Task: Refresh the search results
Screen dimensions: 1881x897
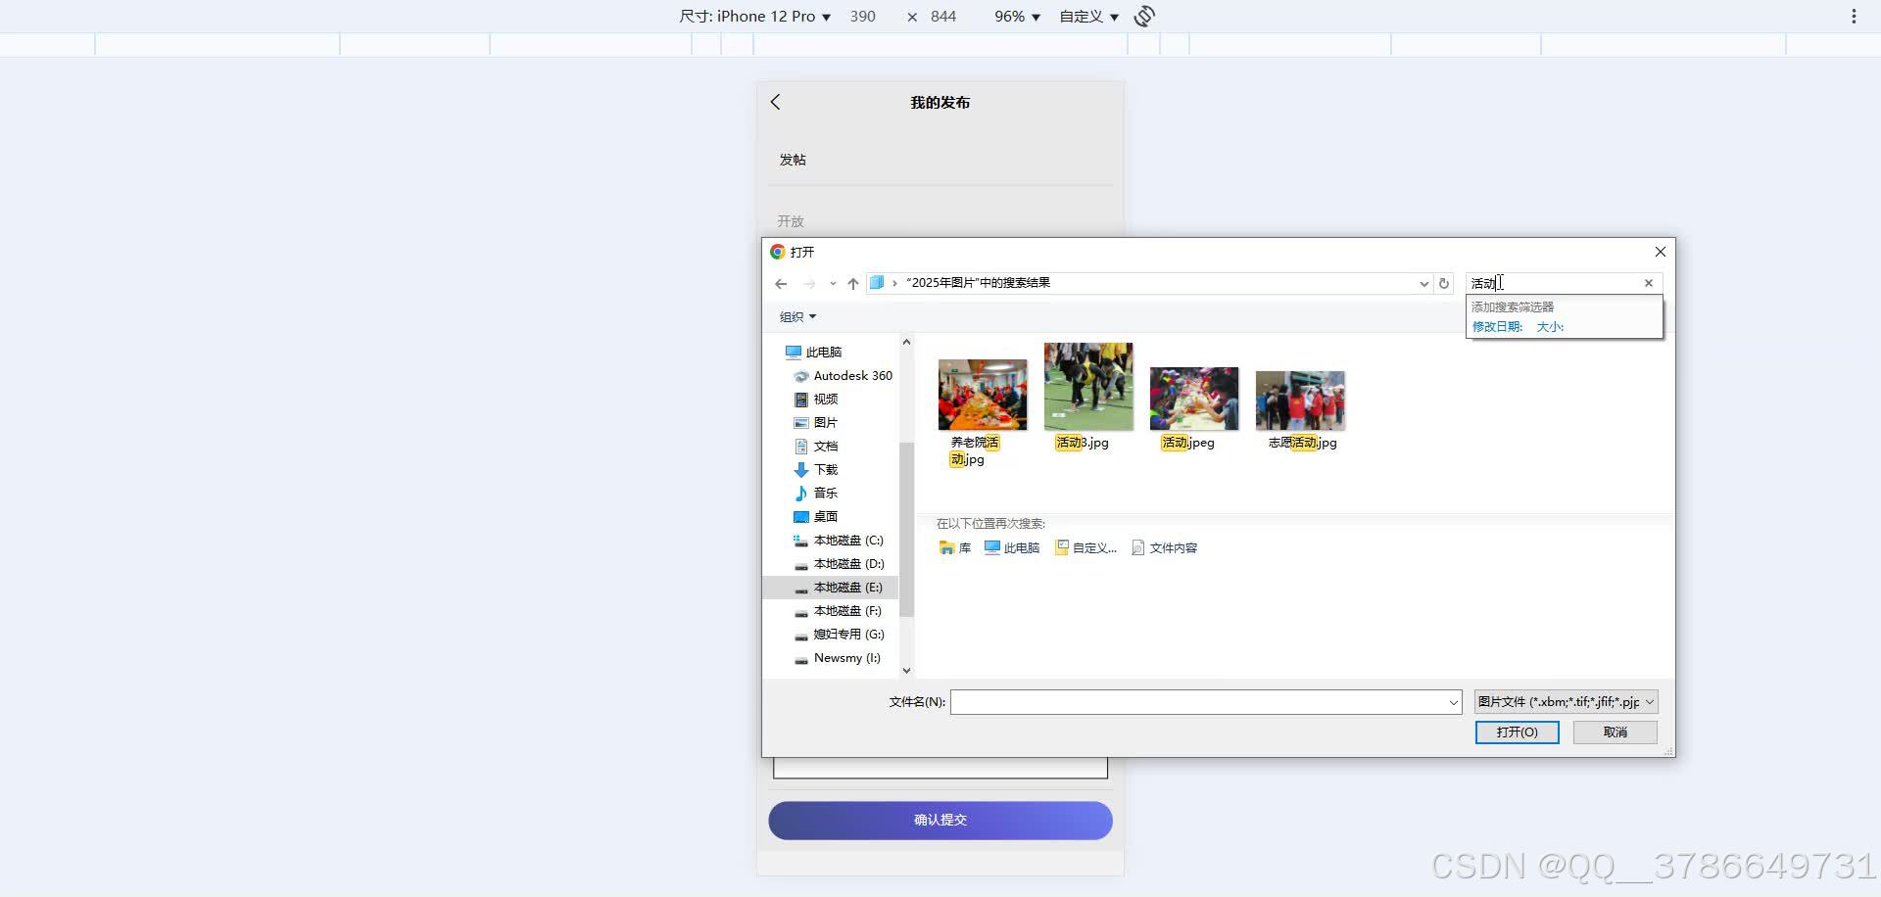Action: point(1444,283)
